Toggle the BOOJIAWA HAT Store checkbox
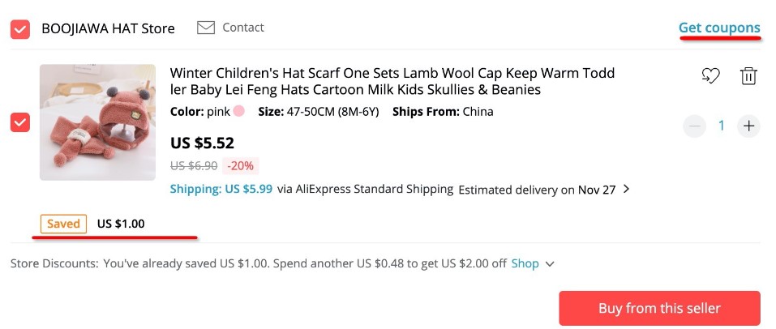This screenshot has height=329, width=776. [20, 29]
